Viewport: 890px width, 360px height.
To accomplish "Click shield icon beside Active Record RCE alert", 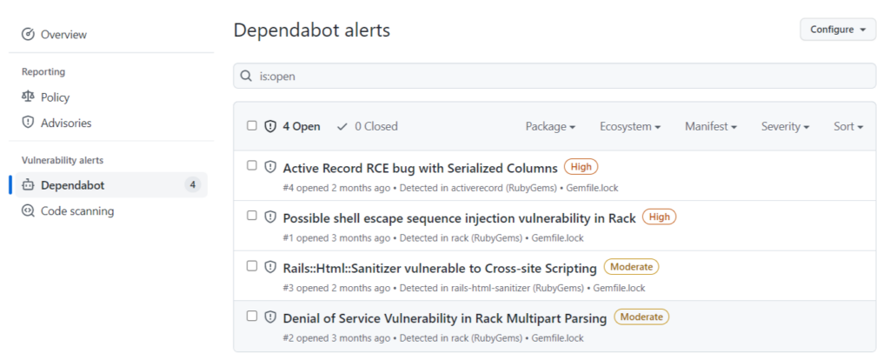I will 270,166.
